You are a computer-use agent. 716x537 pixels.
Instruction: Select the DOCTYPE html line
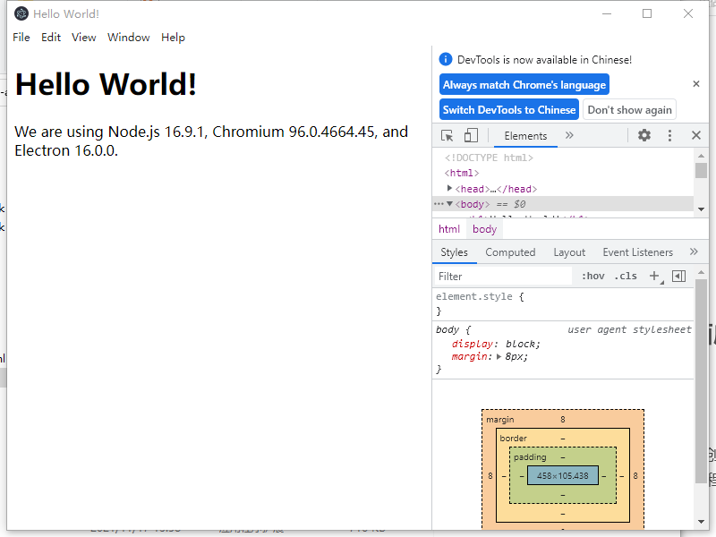coord(489,158)
